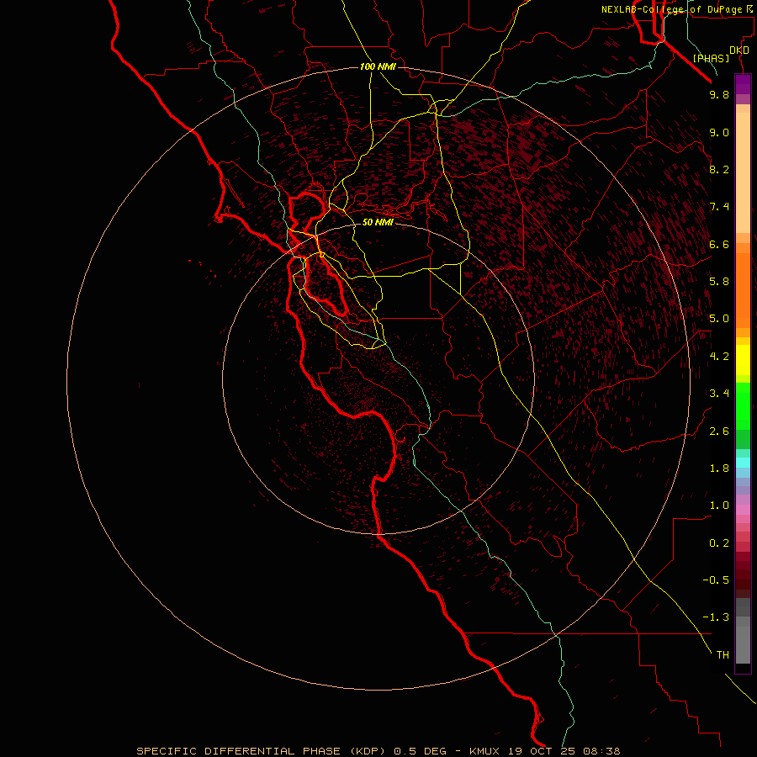Select the bright green band in legend
Image resolution: width=757 pixels, height=757 pixels.
743,405
